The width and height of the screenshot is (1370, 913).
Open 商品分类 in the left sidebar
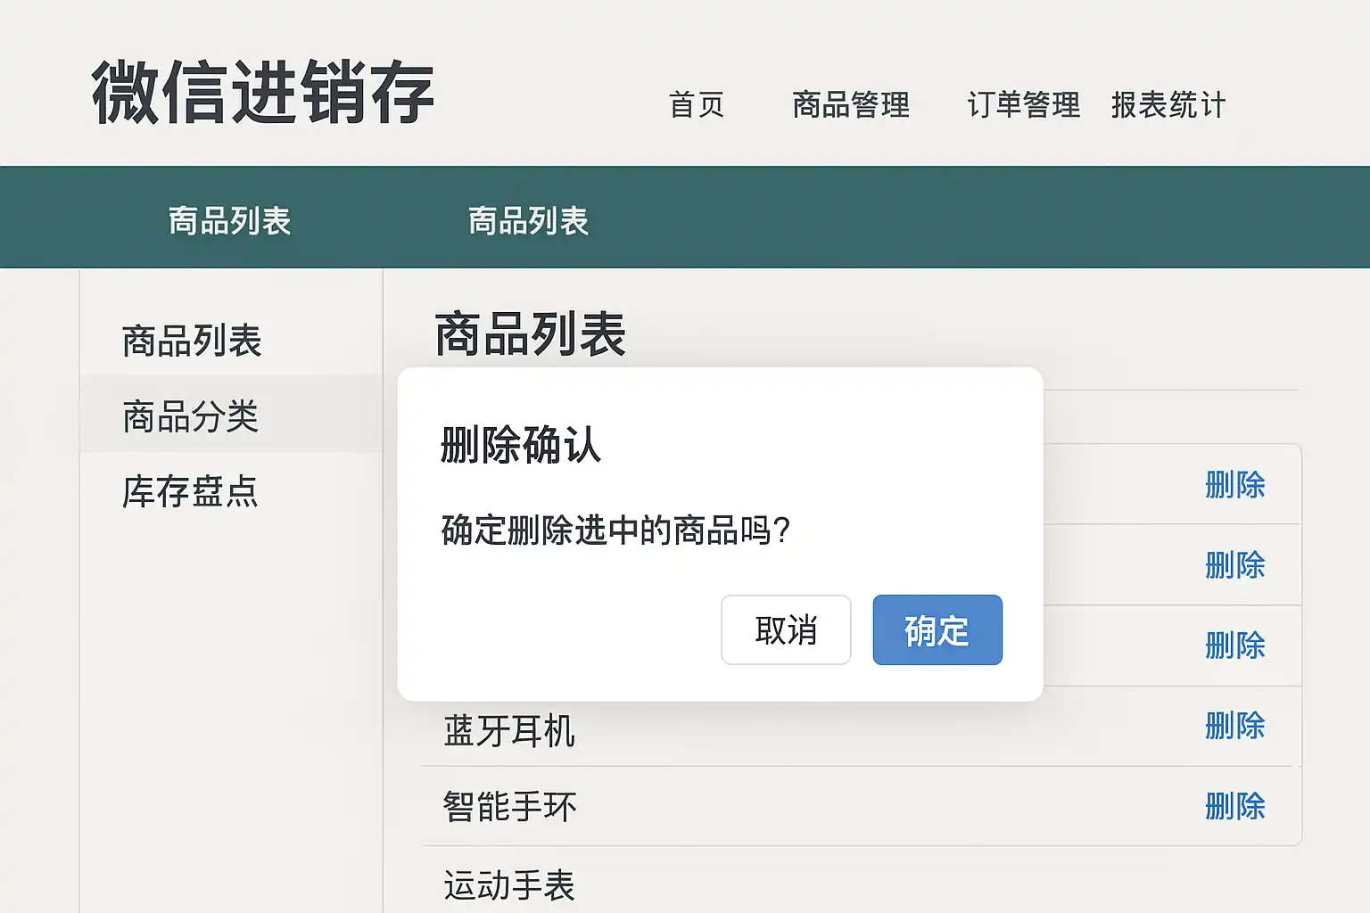(x=191, y=416)
